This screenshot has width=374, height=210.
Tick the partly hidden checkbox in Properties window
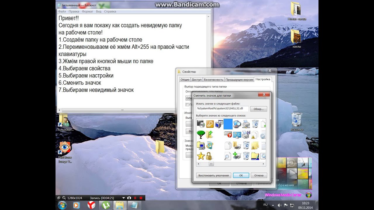click(x=187, y=104)
